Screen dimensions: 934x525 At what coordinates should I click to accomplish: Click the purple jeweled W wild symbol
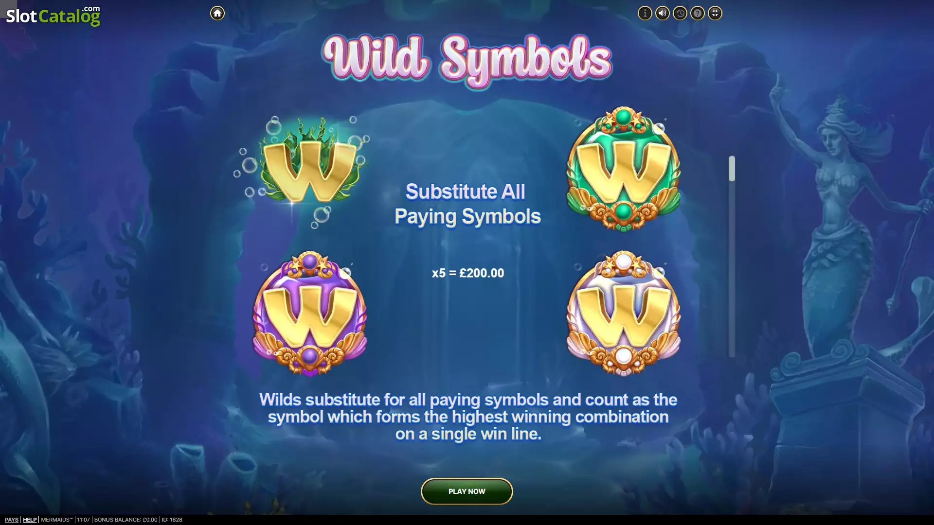[x=309, y=314]
